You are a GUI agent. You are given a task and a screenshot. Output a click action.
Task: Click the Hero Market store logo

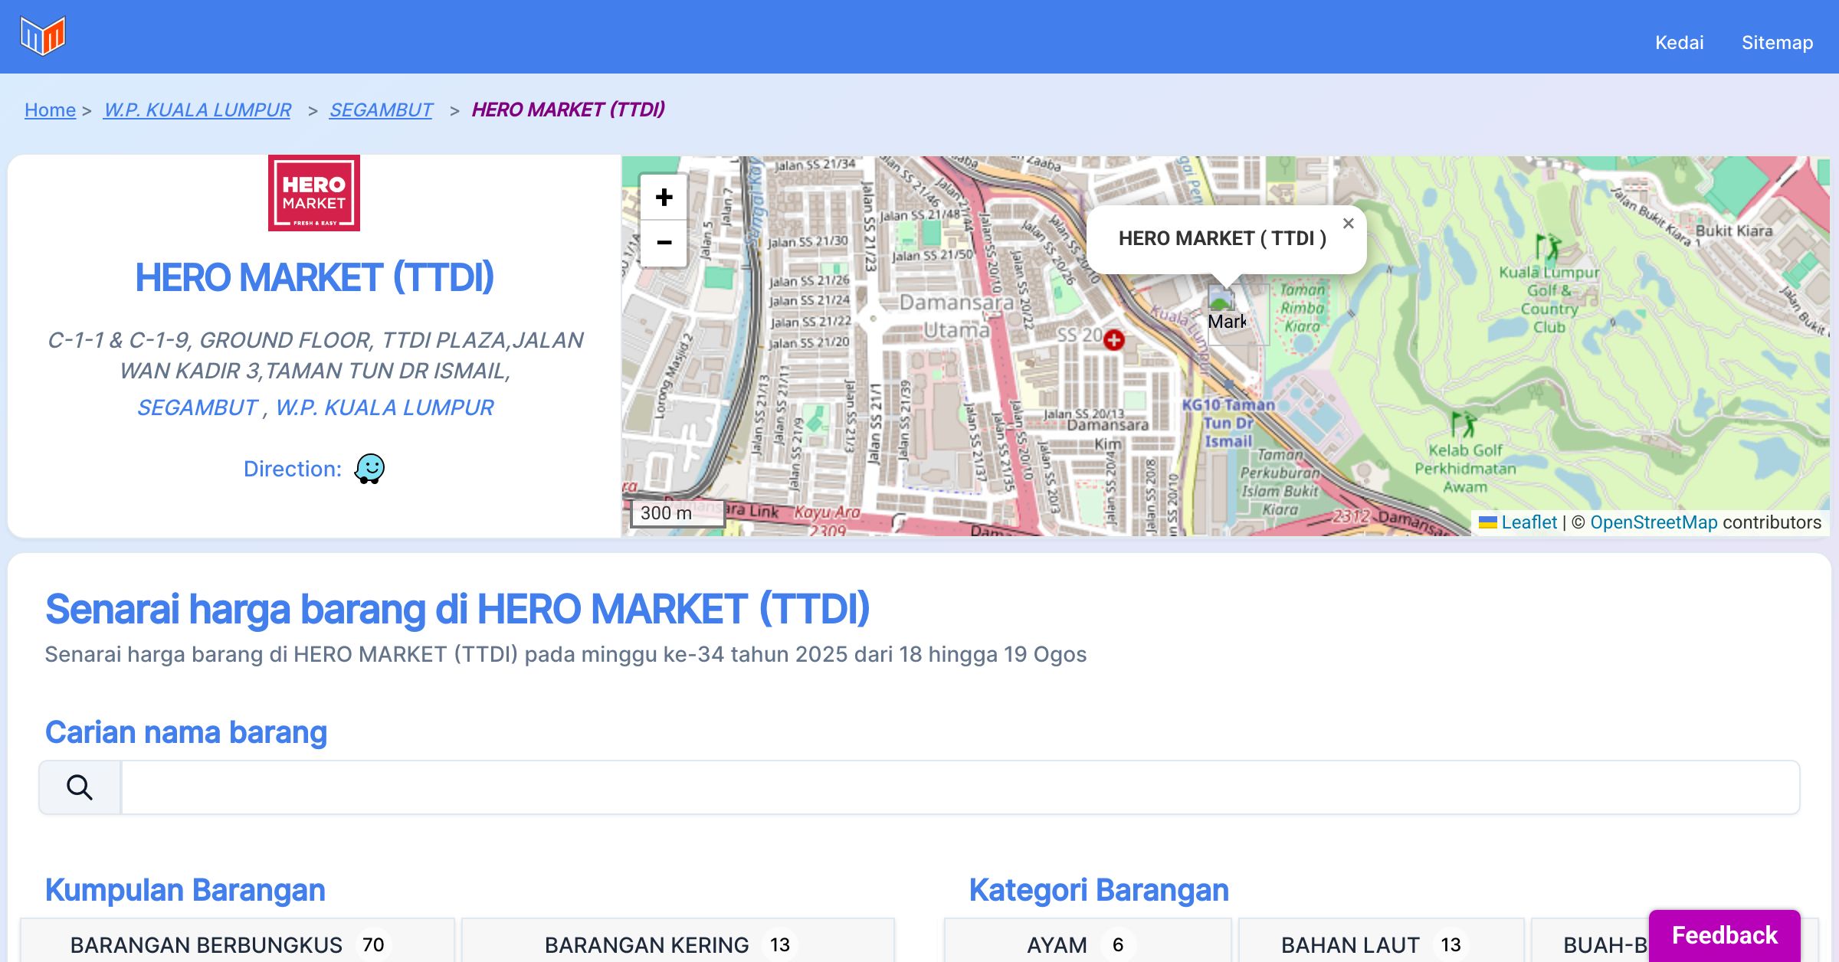tap(314, 193)
